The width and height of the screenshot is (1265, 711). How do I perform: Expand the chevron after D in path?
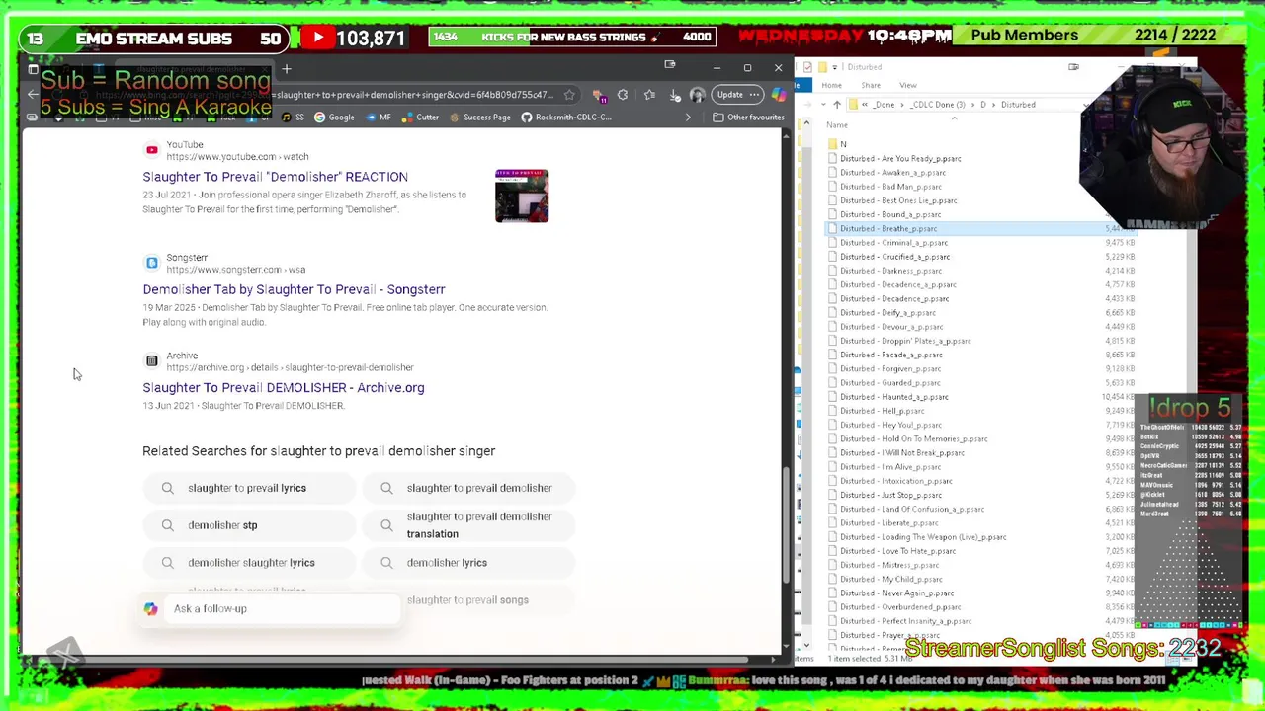click(994, 105)
